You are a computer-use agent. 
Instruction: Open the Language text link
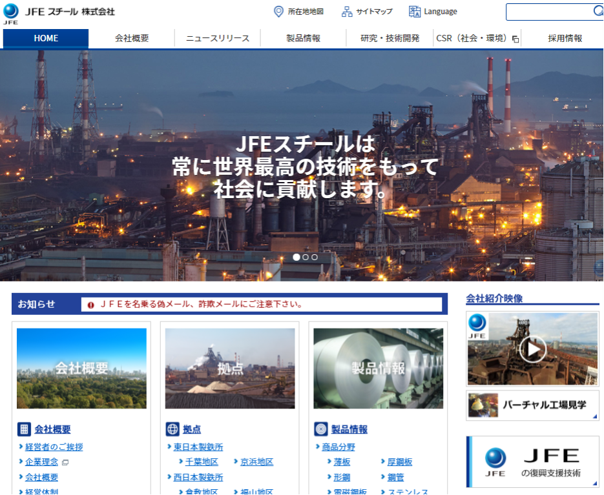pos(441,12)
